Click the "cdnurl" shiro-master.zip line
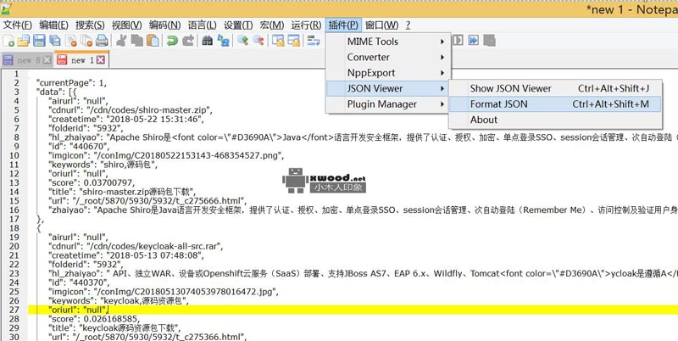 131,110
